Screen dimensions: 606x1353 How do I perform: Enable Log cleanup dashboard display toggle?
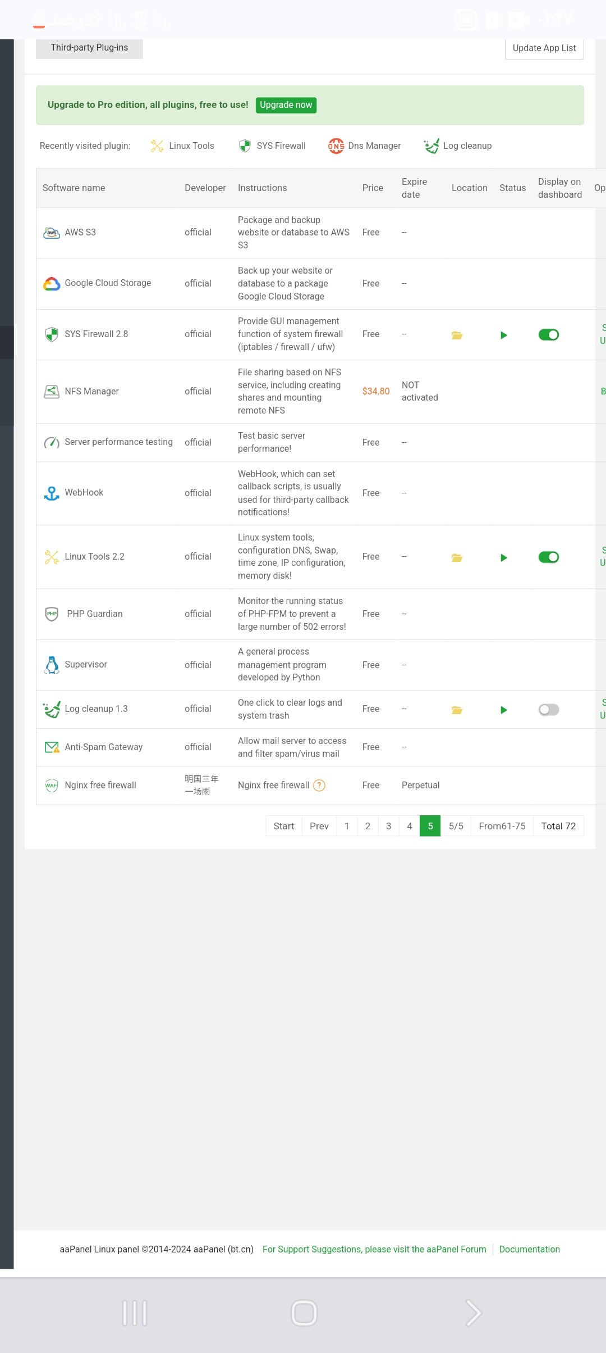tap(548, 710)
